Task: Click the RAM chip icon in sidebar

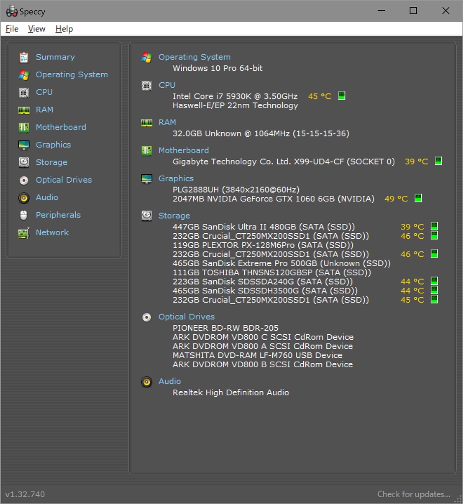Action: coord(24,110)
